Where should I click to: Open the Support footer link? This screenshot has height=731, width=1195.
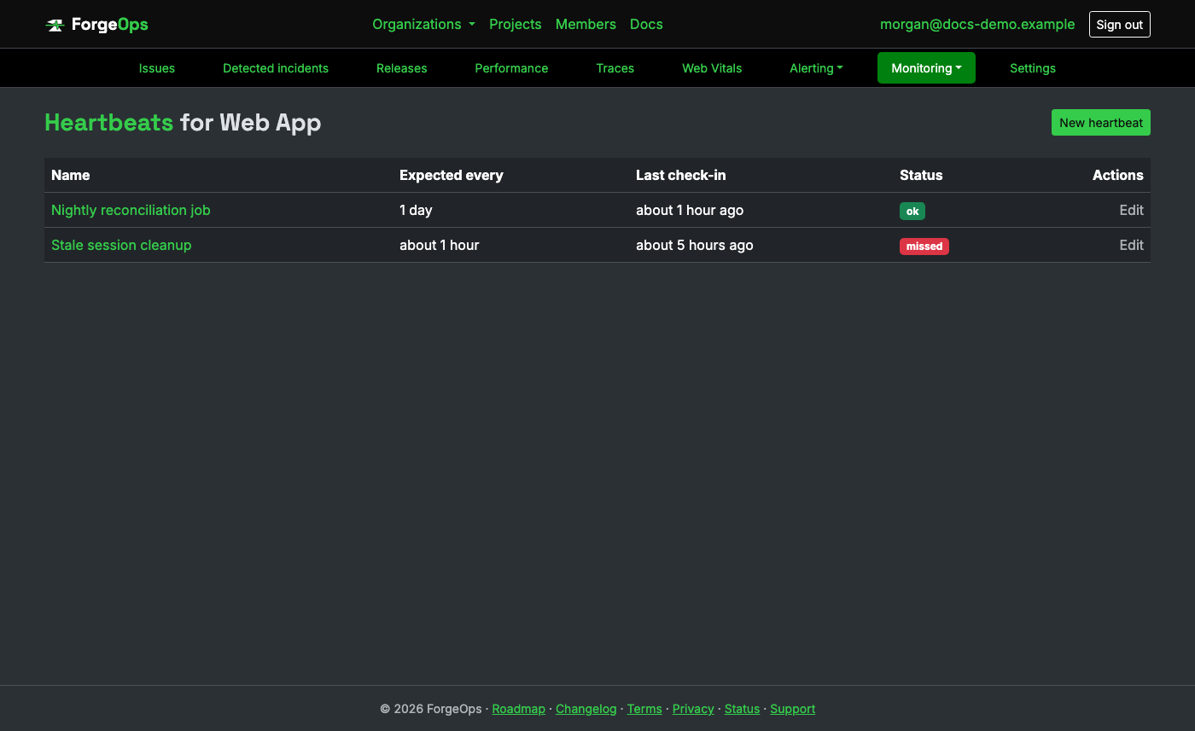pyautogui.click(x=793, y=709)
